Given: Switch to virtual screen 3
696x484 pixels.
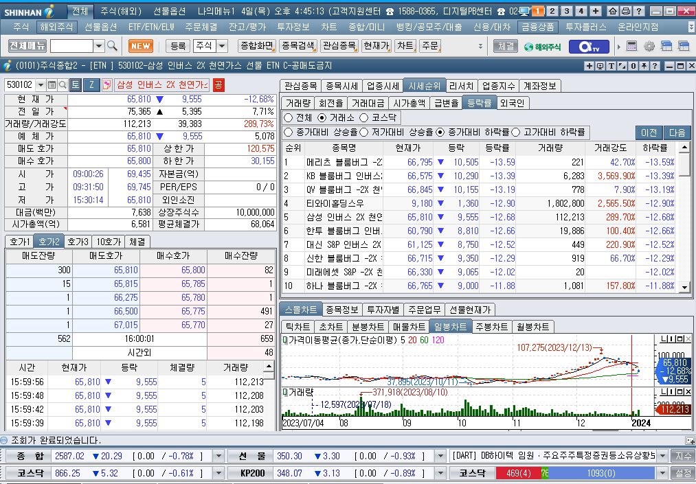Looking at the screenshot, I should coord(566,11).
